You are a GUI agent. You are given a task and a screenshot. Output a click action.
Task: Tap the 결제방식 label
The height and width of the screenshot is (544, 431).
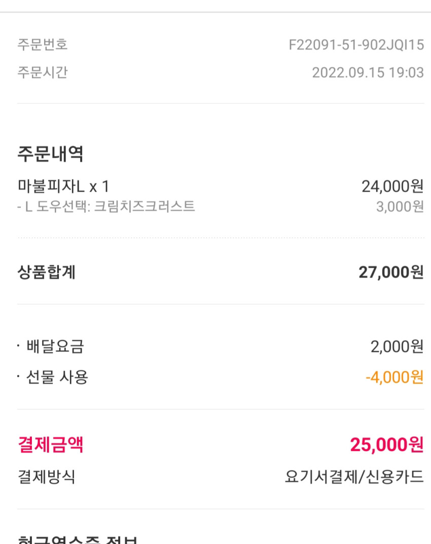47,477
